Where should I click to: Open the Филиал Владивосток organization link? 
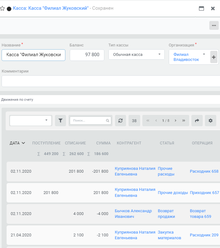(x=186, y=57)
